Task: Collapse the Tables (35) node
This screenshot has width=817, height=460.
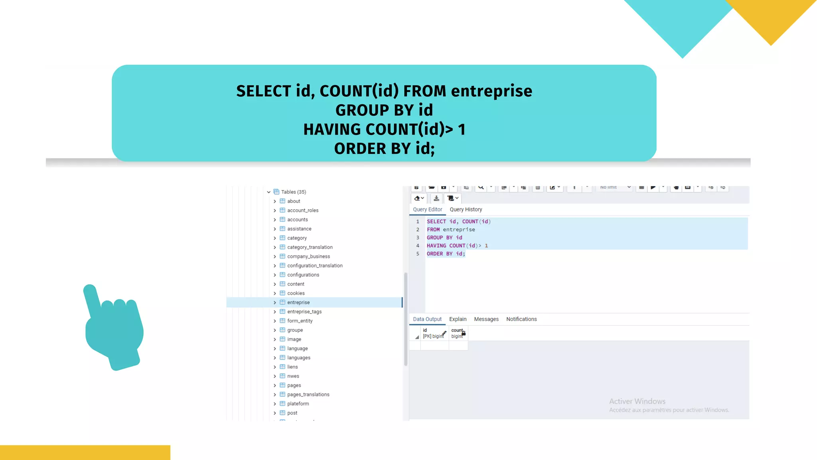Action: [269, 192]
